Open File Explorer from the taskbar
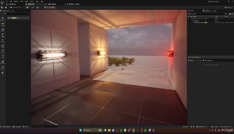 [x=109, y=130]
